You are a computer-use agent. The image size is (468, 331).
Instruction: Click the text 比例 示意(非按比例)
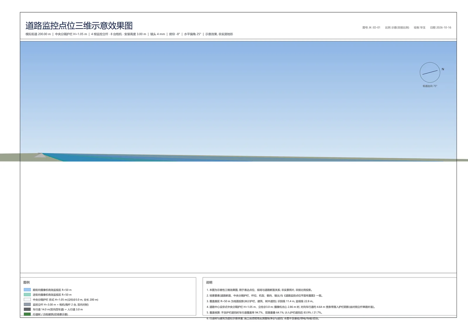397,28
